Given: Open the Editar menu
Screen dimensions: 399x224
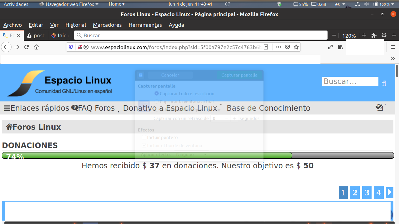Looking at the screenshot, I should [x=36, y=25].
